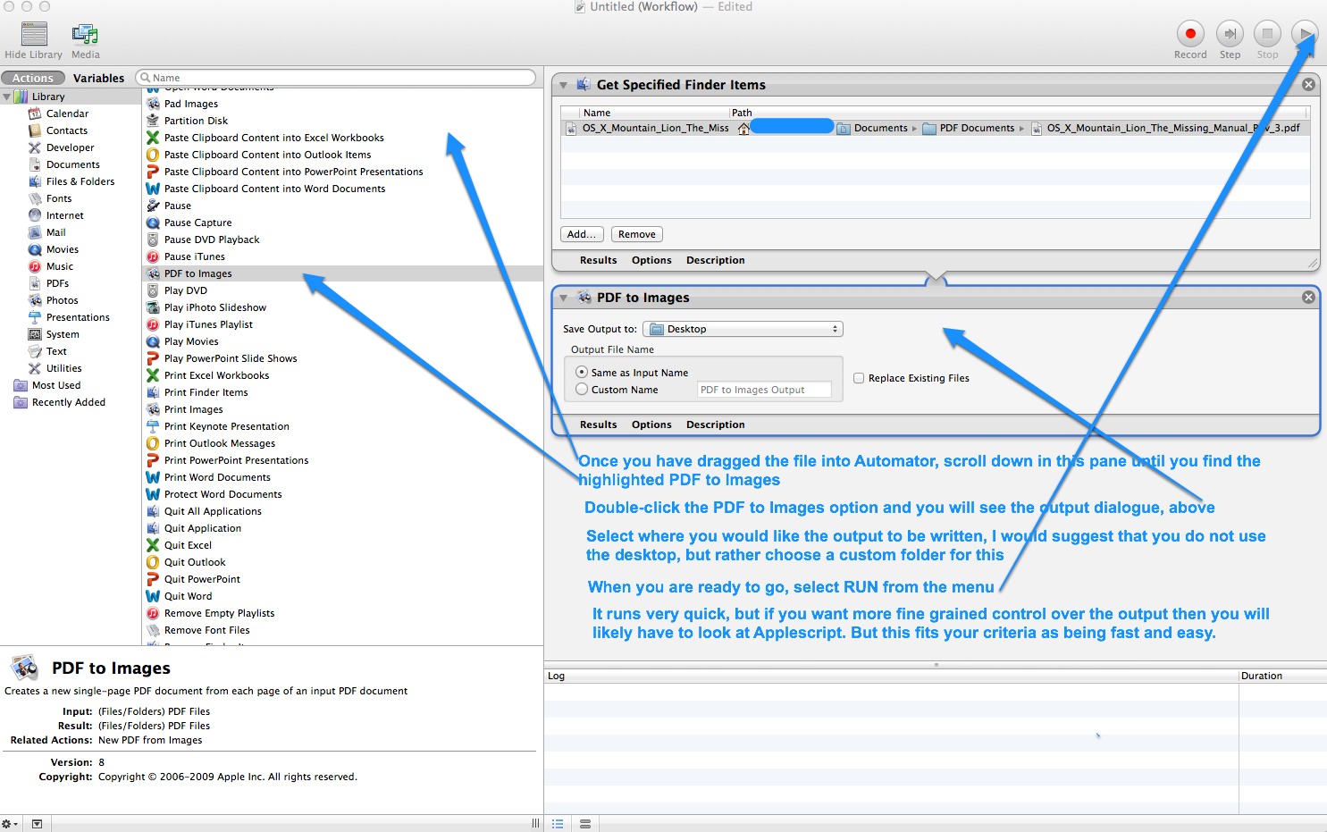Image resolution: width=1327 pixels, height=832 pixels.
Task: Select the Photos category icon
Action: click(x=35, y=300)
